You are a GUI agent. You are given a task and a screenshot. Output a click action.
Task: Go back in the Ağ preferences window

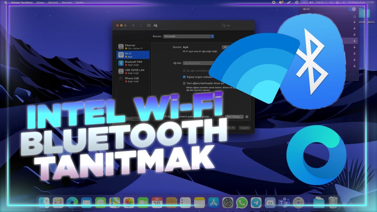[x=133, y=26]
